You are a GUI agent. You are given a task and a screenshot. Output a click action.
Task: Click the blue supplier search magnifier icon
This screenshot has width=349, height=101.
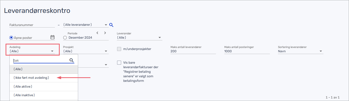point(111,25)
